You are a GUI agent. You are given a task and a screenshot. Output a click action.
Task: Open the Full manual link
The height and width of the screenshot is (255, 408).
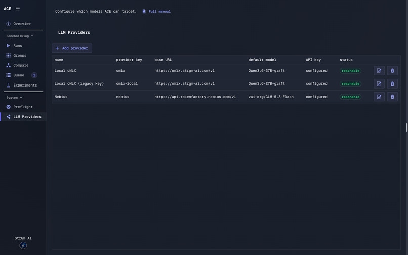(159, 12)
